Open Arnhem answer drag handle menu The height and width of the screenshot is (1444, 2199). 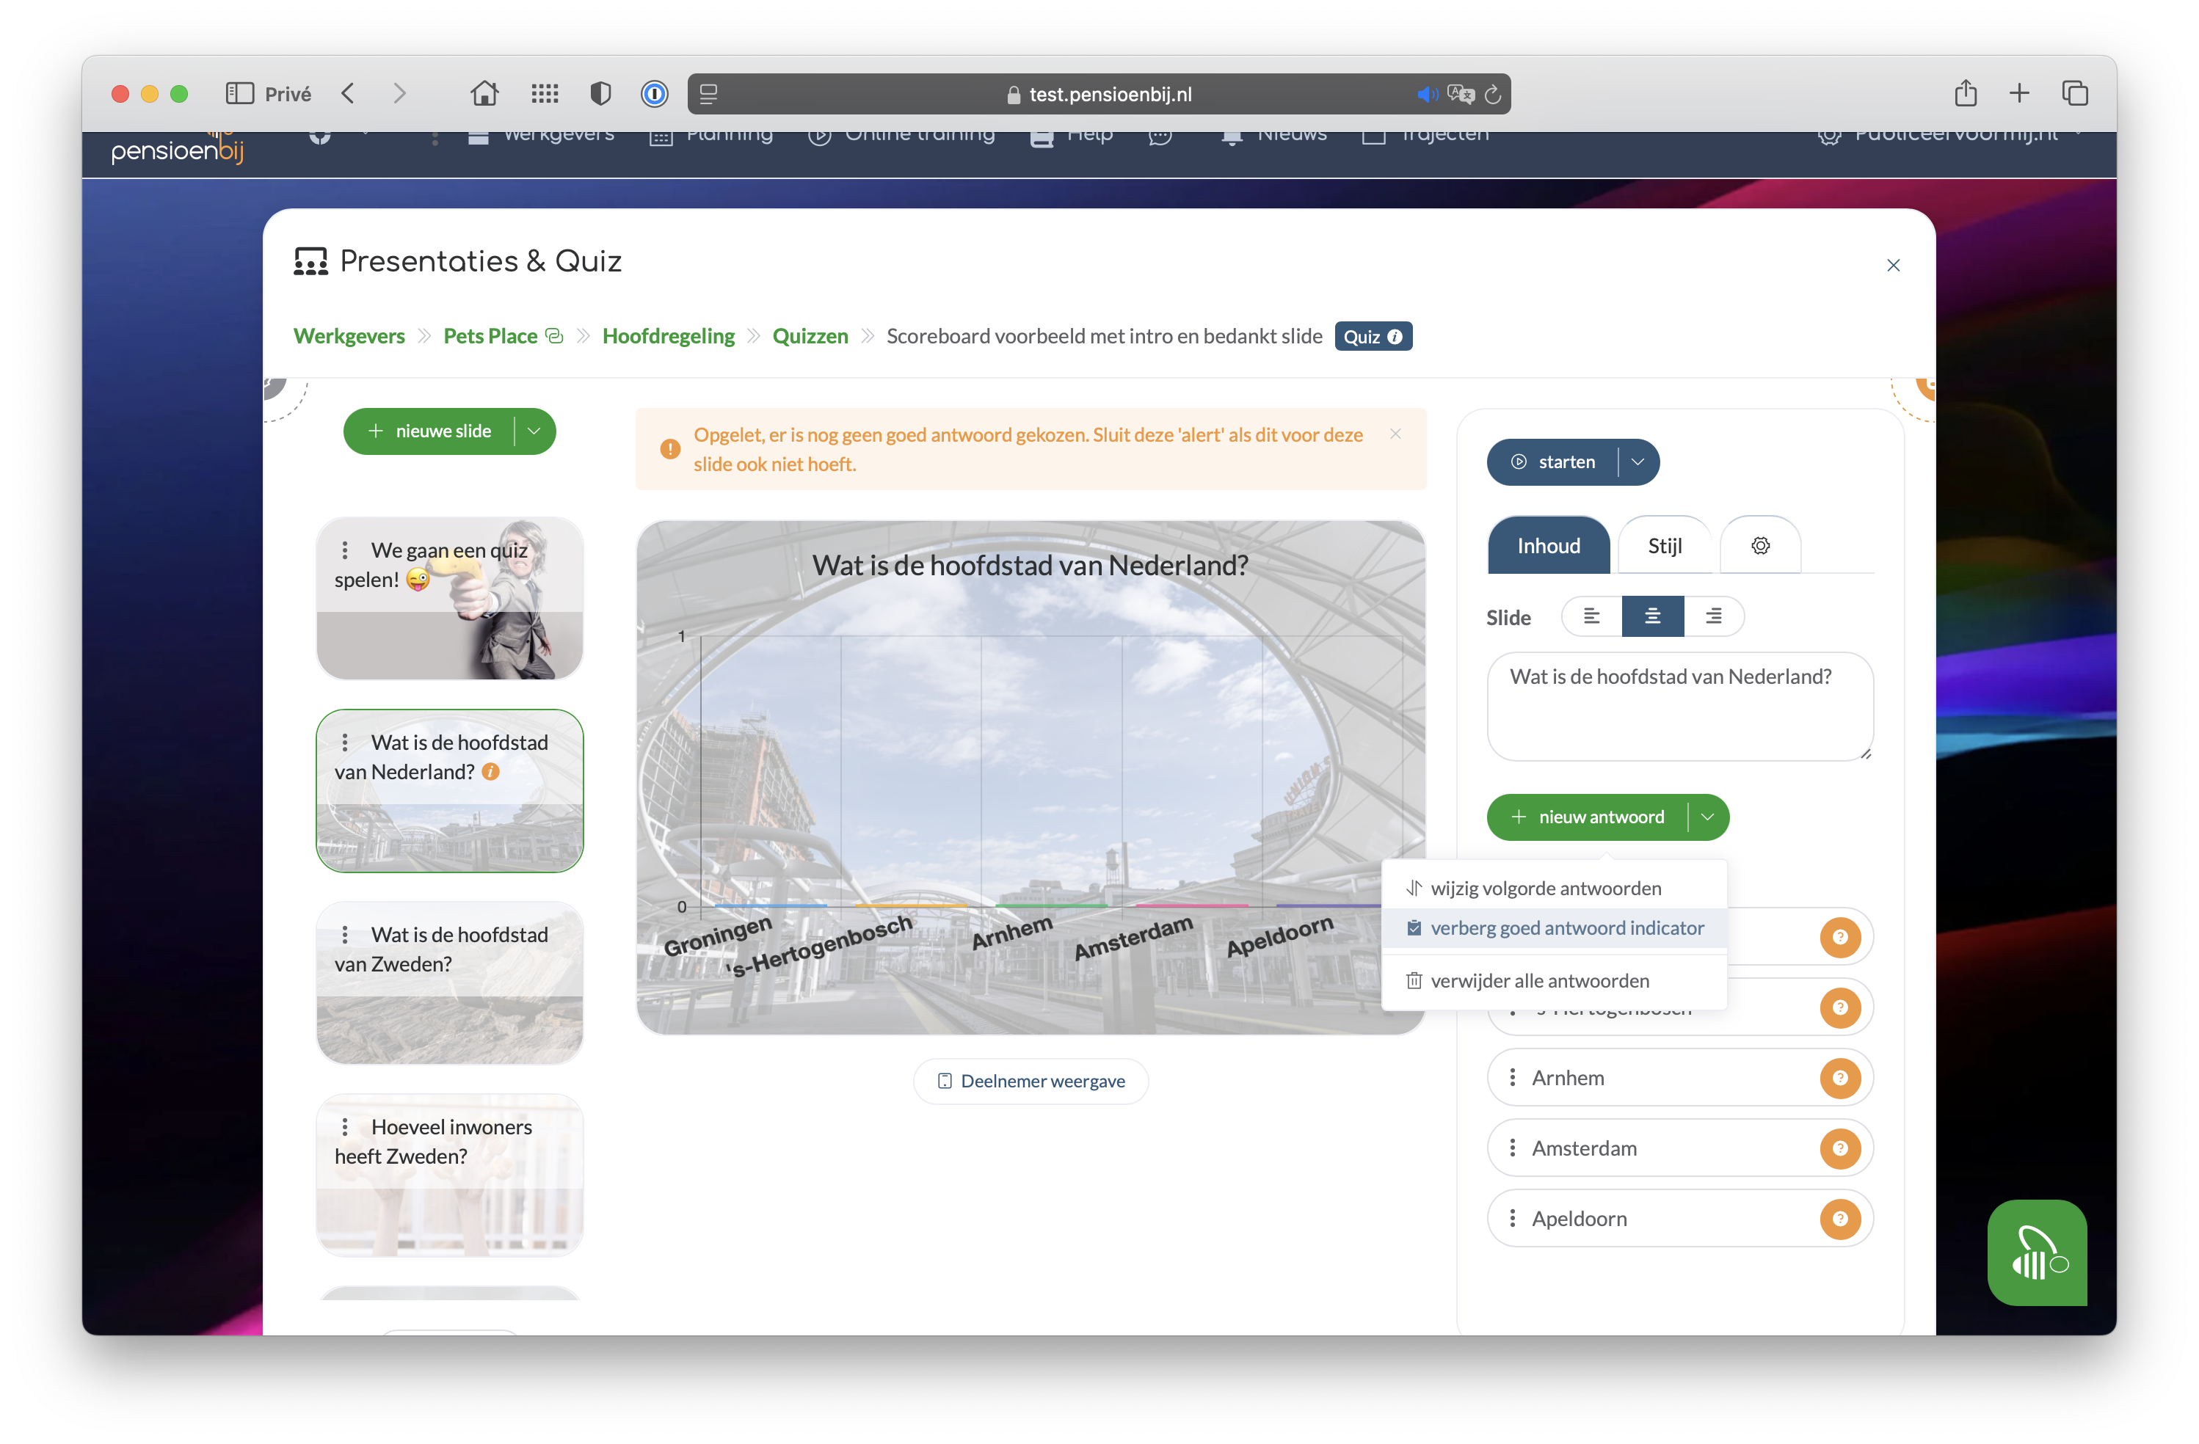pyautogui.click(x=1511, y=1077)
